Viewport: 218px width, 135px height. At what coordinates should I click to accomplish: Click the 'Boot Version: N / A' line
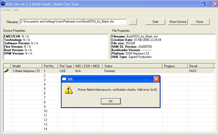18,50
